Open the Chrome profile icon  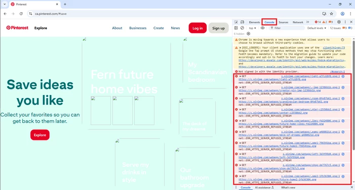342,14
